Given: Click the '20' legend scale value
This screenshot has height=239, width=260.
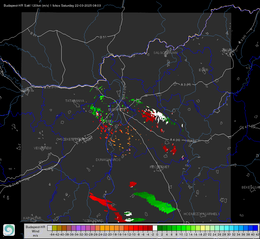Looking at the screenshot, I should tap(205, 234).
